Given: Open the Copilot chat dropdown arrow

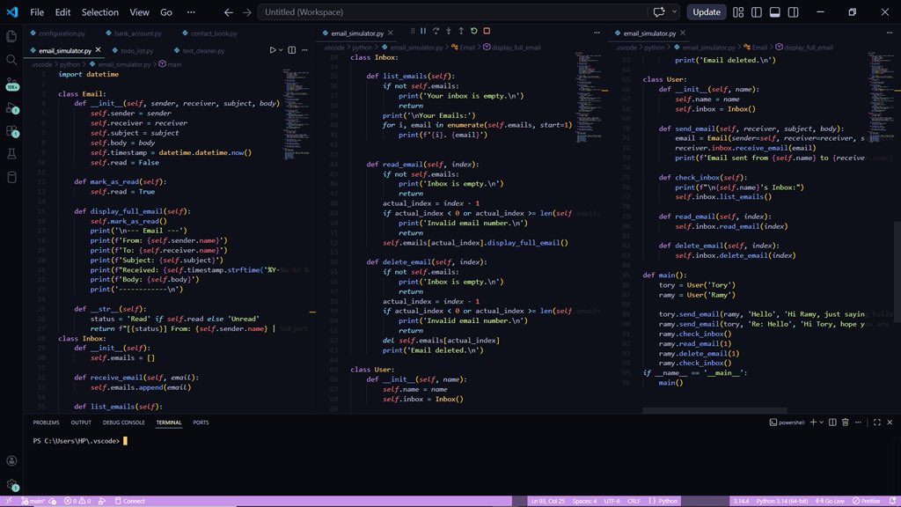Looking at the screenshot, I should 675,12.
